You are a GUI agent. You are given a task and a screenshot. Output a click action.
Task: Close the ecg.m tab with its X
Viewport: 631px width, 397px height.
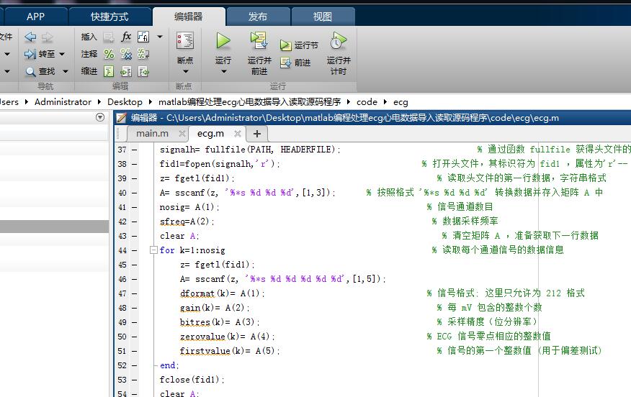(238, 133)
